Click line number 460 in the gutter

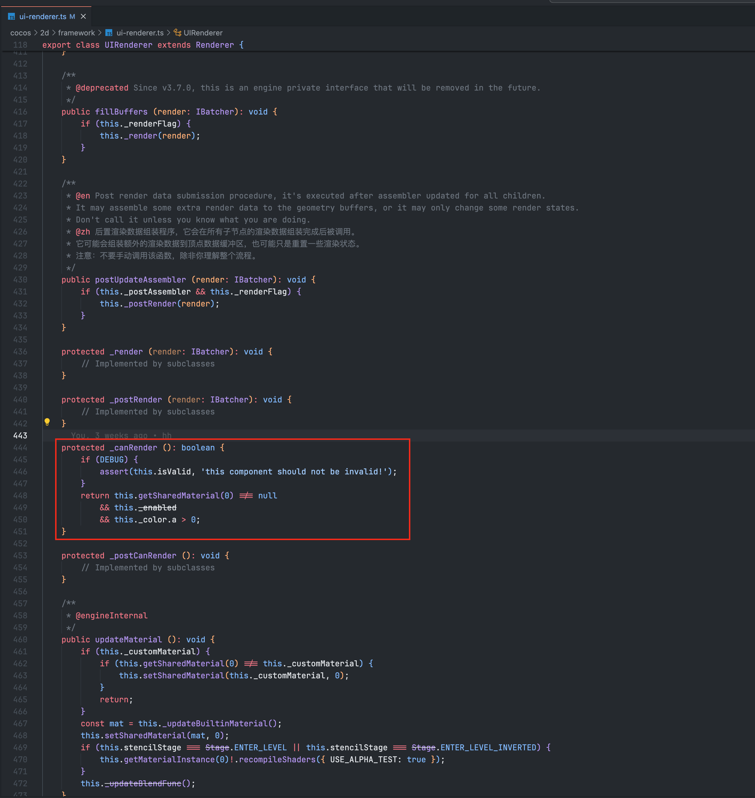[x=20, y=639]
